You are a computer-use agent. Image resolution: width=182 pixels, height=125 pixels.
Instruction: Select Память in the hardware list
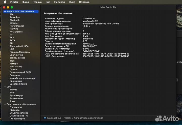pos(13,69)
